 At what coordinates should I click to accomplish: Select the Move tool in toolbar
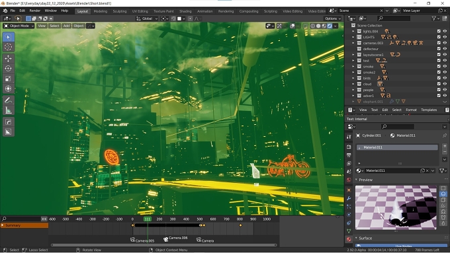point(9,58)
